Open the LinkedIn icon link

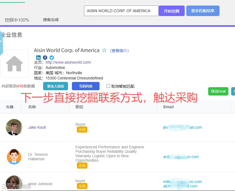[x=38, y=58]
